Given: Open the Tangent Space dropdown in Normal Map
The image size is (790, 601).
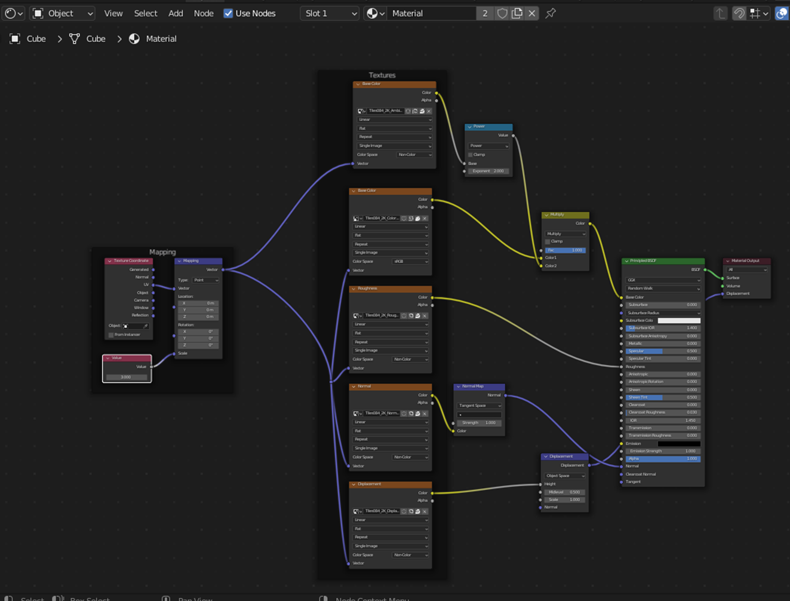Looking at the screenshot, I should click(479, 406).
